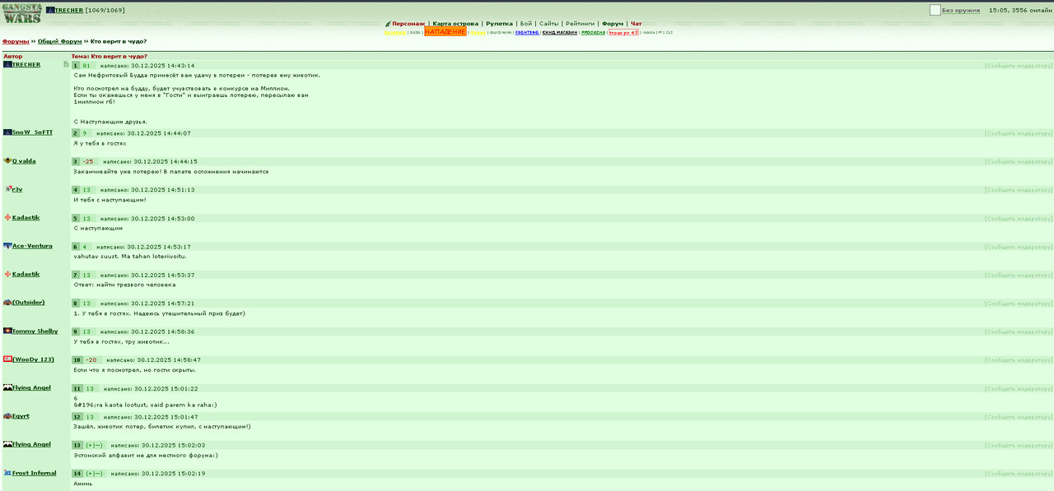
Task: Click the icon beside (Outsider)
Action: pyautogui.click(x=7, y=303)
